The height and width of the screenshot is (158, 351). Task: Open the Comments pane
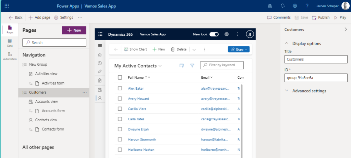click(279, 18)
